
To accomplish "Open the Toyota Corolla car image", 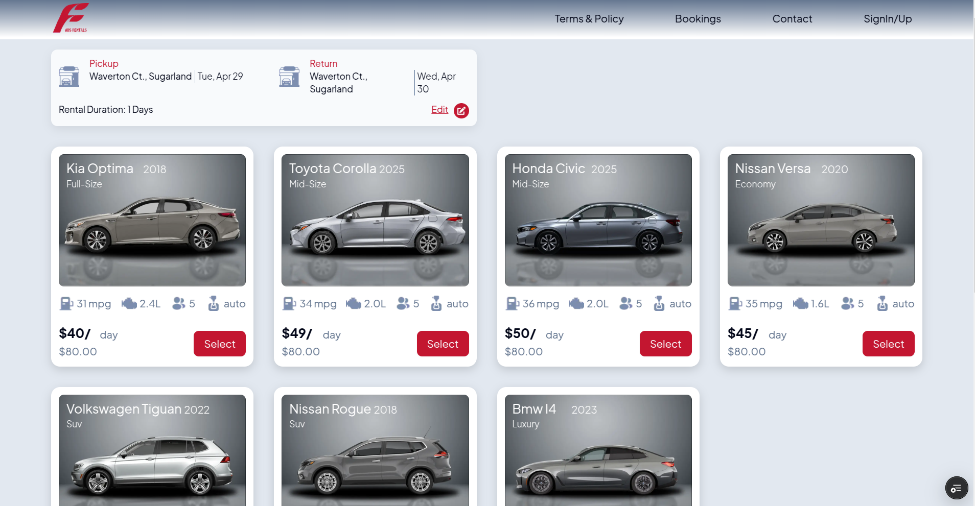I will click(x=375, y=220).
